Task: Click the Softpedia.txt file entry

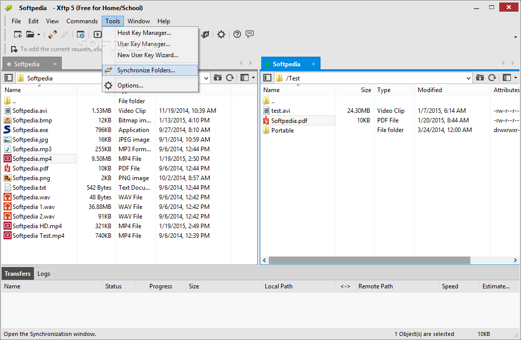Action: point(29,188)
